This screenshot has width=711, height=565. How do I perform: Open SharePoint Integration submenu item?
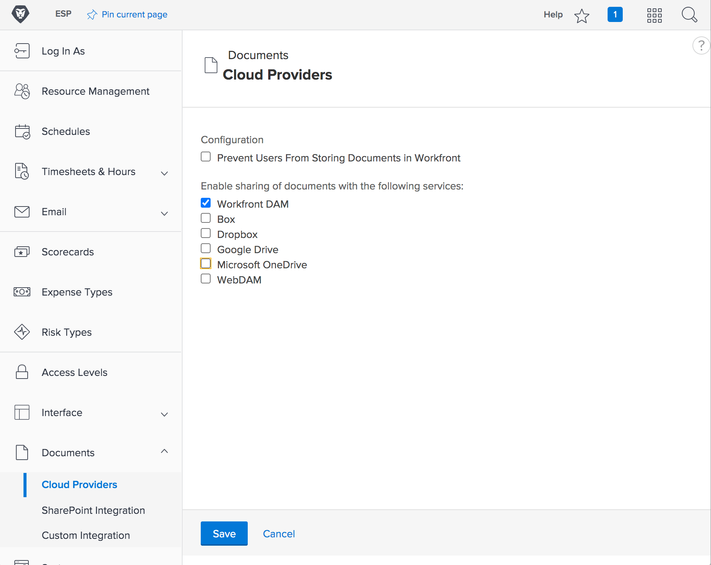[x=93, y=510]
